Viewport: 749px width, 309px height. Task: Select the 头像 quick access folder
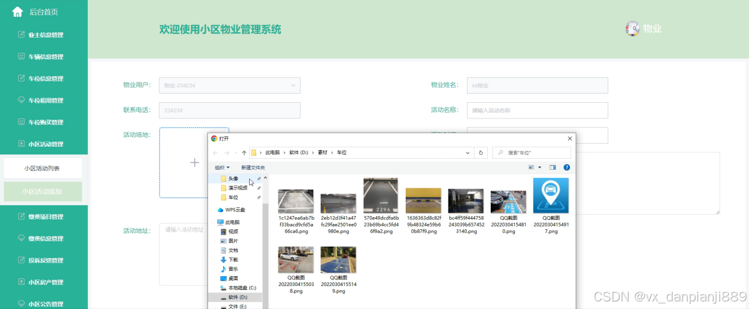233,179
